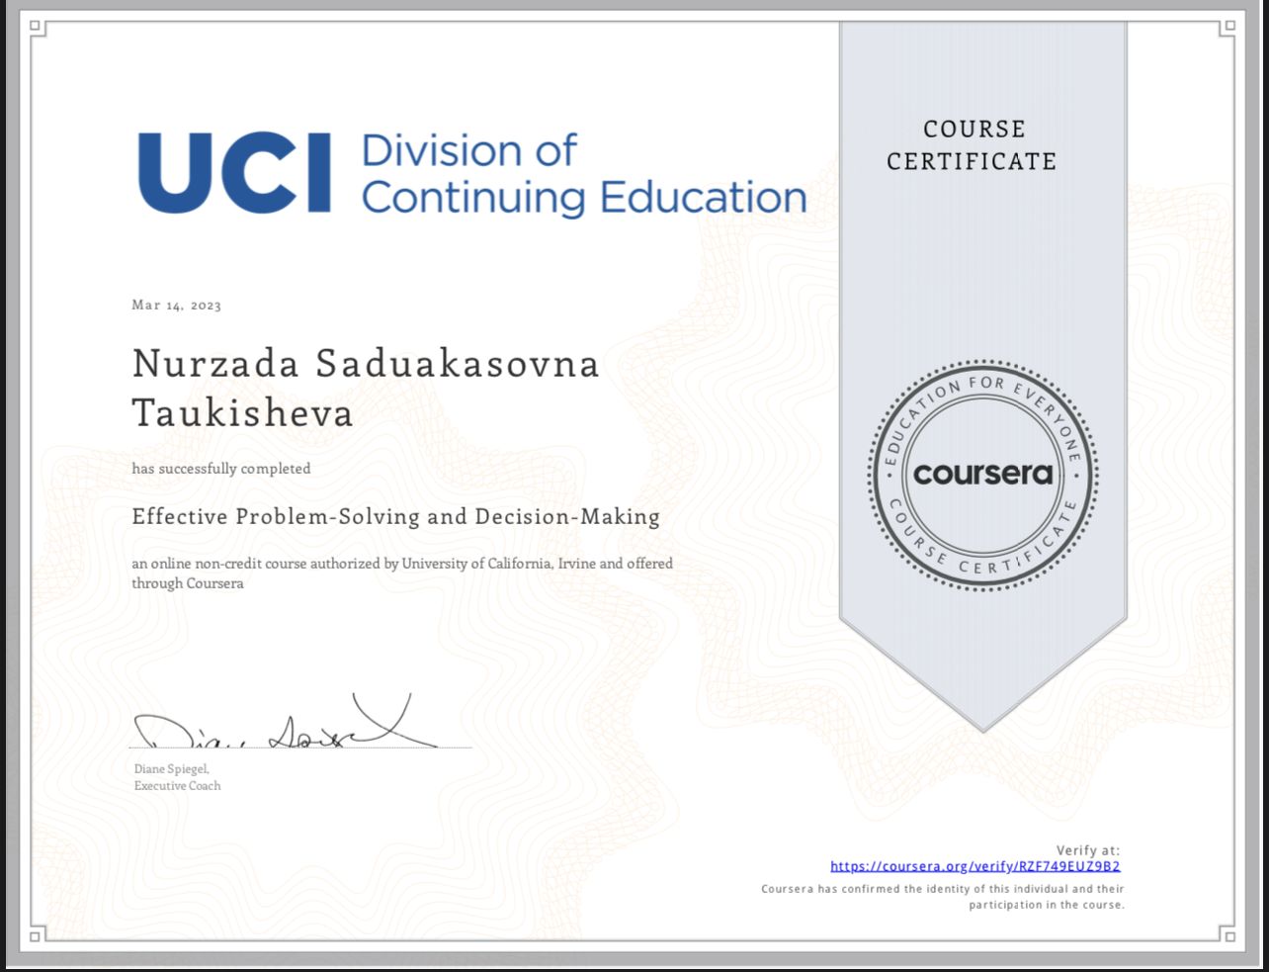
Task: Click the Coursera verification URL link
Action: tap(974, 866)
